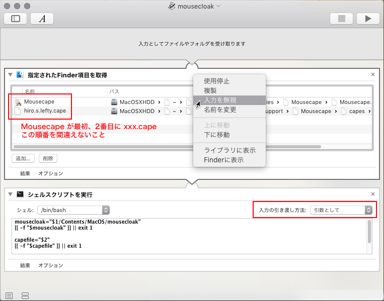
Task: Click the yellow minimize window button
Action: (x=17, y=6)
